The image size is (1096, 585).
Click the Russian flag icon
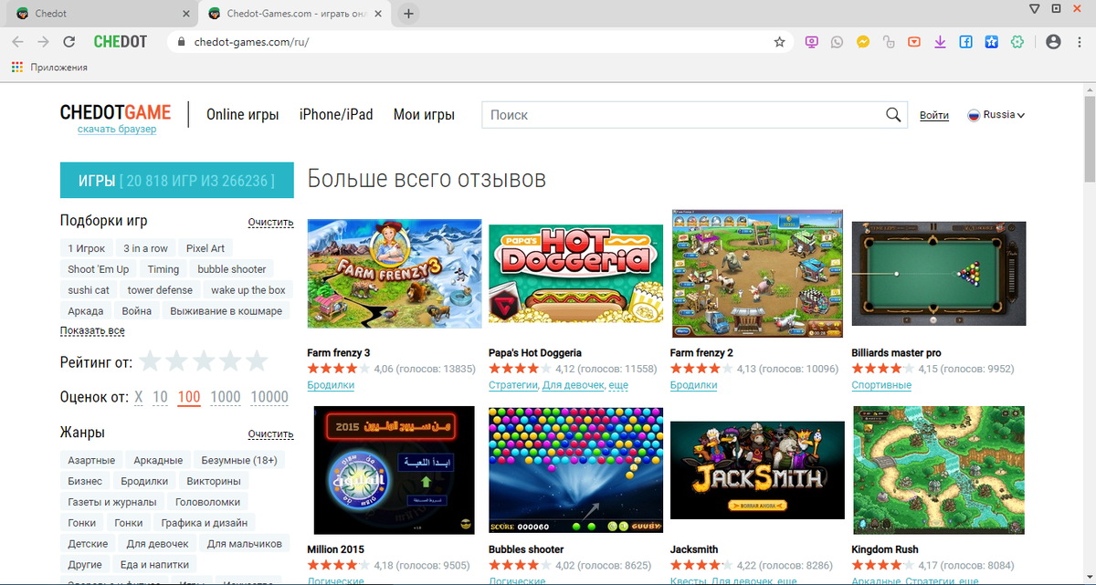coord(974,115)
